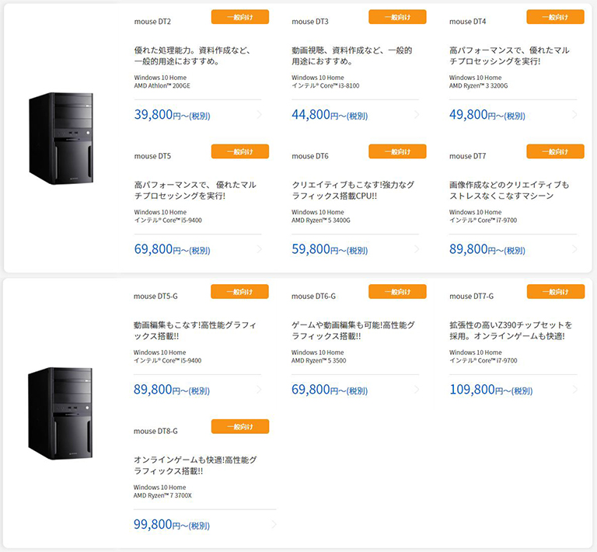Open the bottom desktop tower product image
This screenshot has height=552, width=597.
click(60, 413)
